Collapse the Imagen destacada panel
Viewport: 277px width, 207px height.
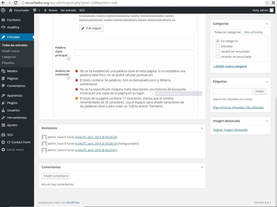pyautogui.click(x=267, y=121)
